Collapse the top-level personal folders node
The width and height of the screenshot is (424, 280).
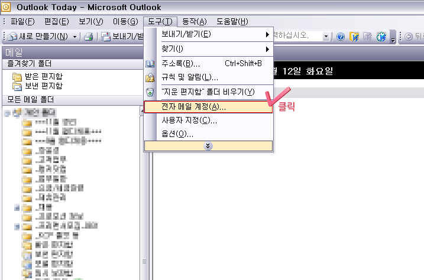pos(7,113)
